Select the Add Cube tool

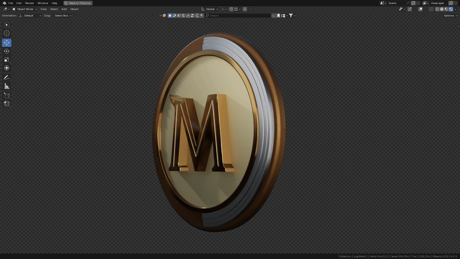pos(6,96)
